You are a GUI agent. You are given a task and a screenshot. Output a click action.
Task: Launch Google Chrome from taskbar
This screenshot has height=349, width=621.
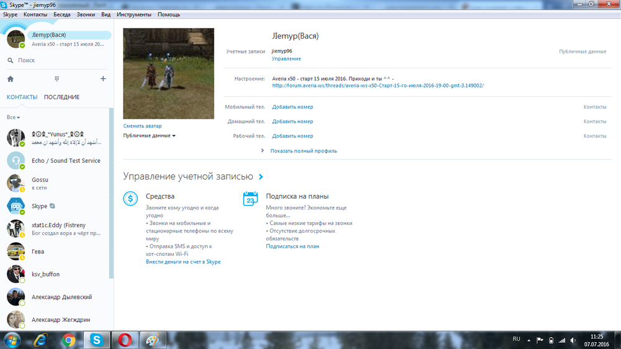[69, 340]
